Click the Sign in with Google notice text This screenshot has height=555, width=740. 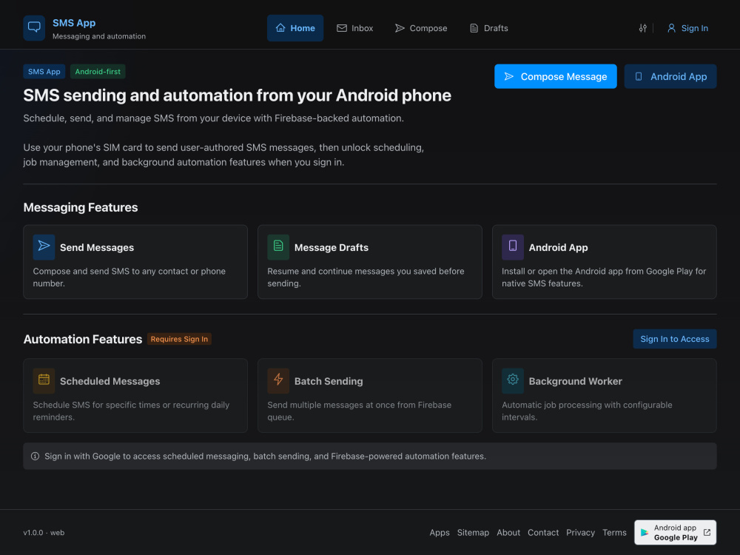point(265,456)
